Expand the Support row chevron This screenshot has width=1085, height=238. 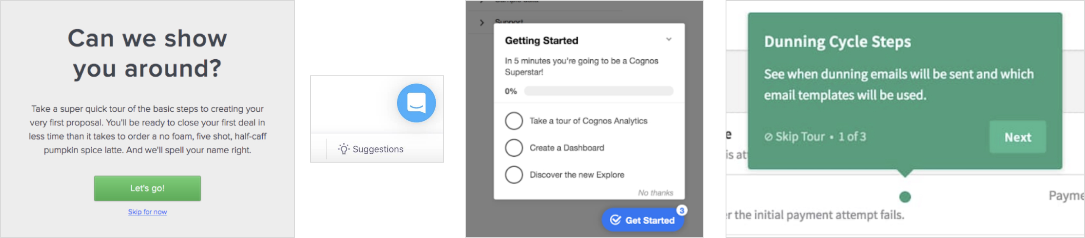(482, 22)
